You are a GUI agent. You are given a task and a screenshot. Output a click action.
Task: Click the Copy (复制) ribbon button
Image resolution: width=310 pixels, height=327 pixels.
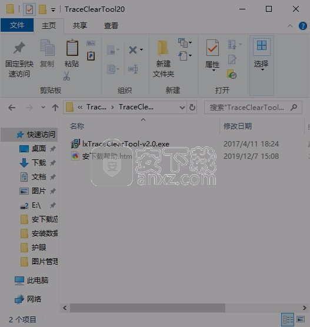click(x=47, y=54)
